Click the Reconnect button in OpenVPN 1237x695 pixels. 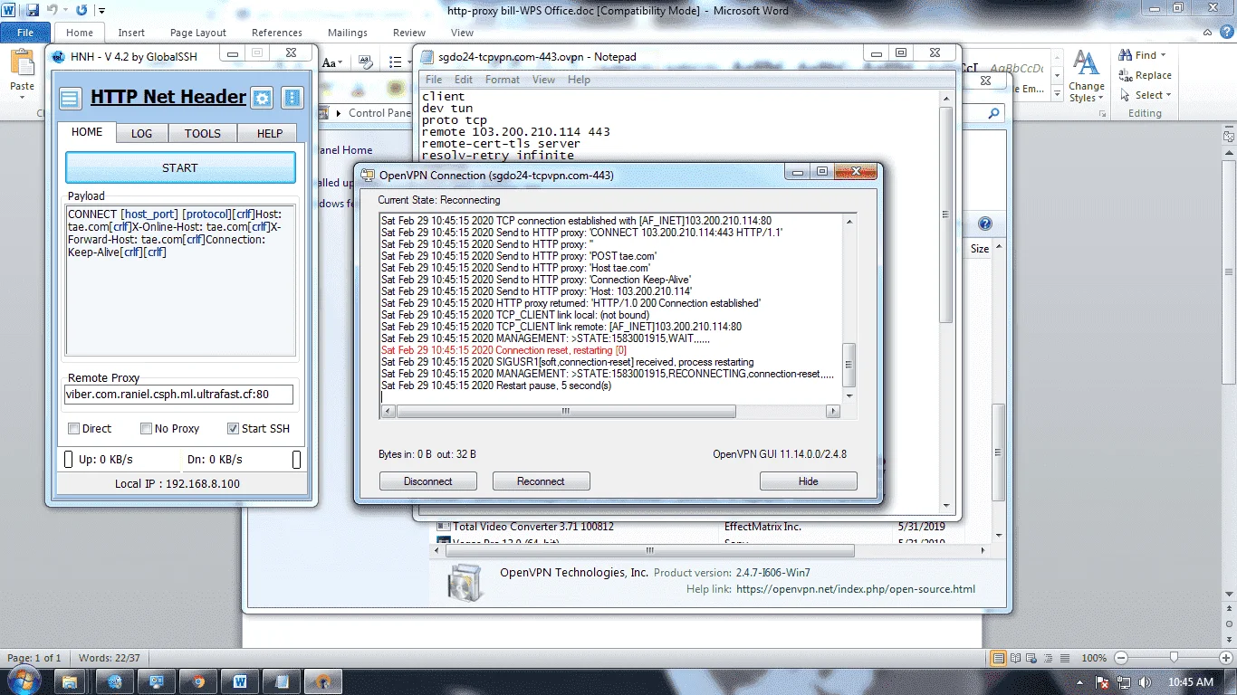pyautogui.click(x=541, y=481)
